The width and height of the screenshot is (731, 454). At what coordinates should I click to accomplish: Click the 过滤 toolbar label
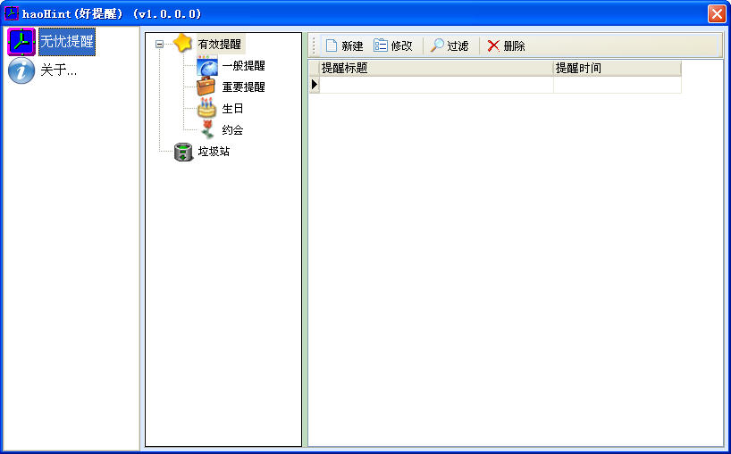458,46
